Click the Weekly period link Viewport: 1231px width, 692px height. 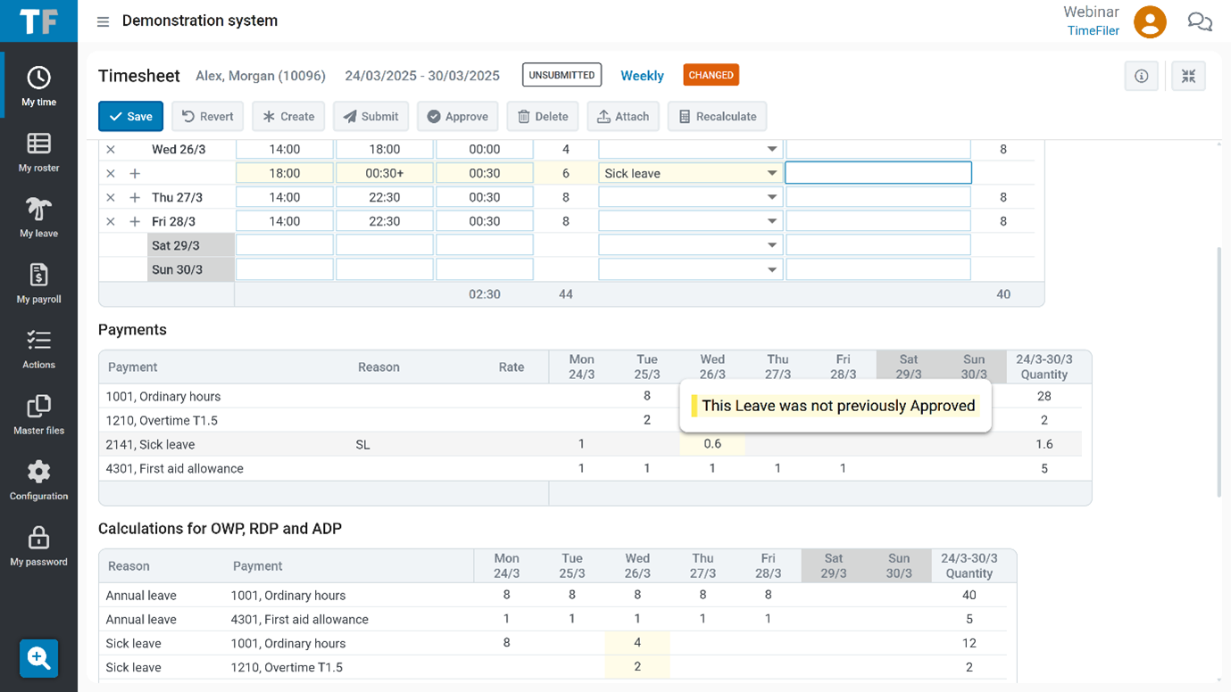click(x=642, y=76)
